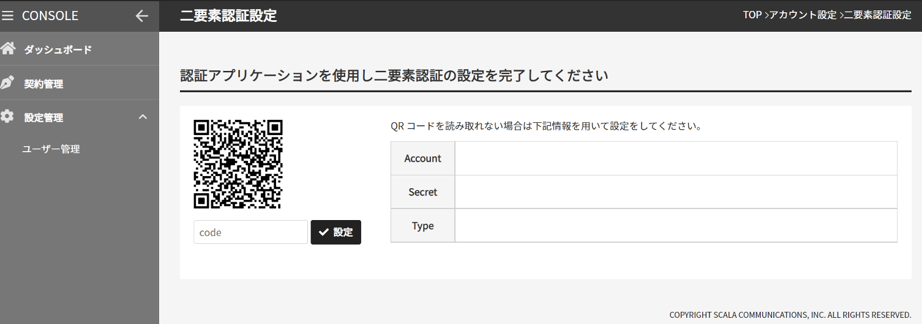Go to TOP breadcrumb link
Screen dimensions: 922x324
(x=752, y=15)
